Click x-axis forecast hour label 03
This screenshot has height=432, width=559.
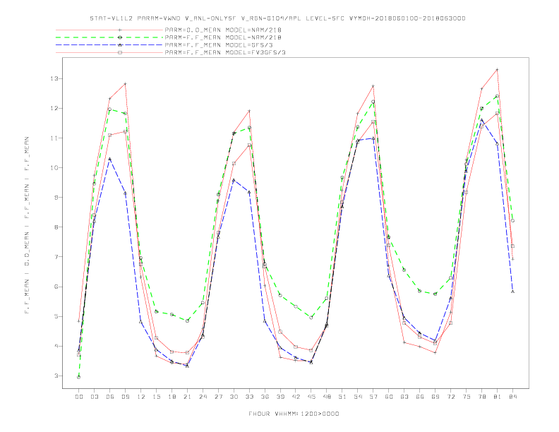pos(94,397)
